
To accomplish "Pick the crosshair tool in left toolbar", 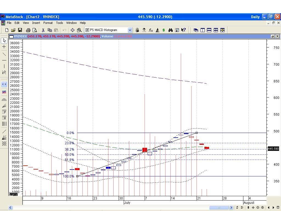I will pos(4,47).
